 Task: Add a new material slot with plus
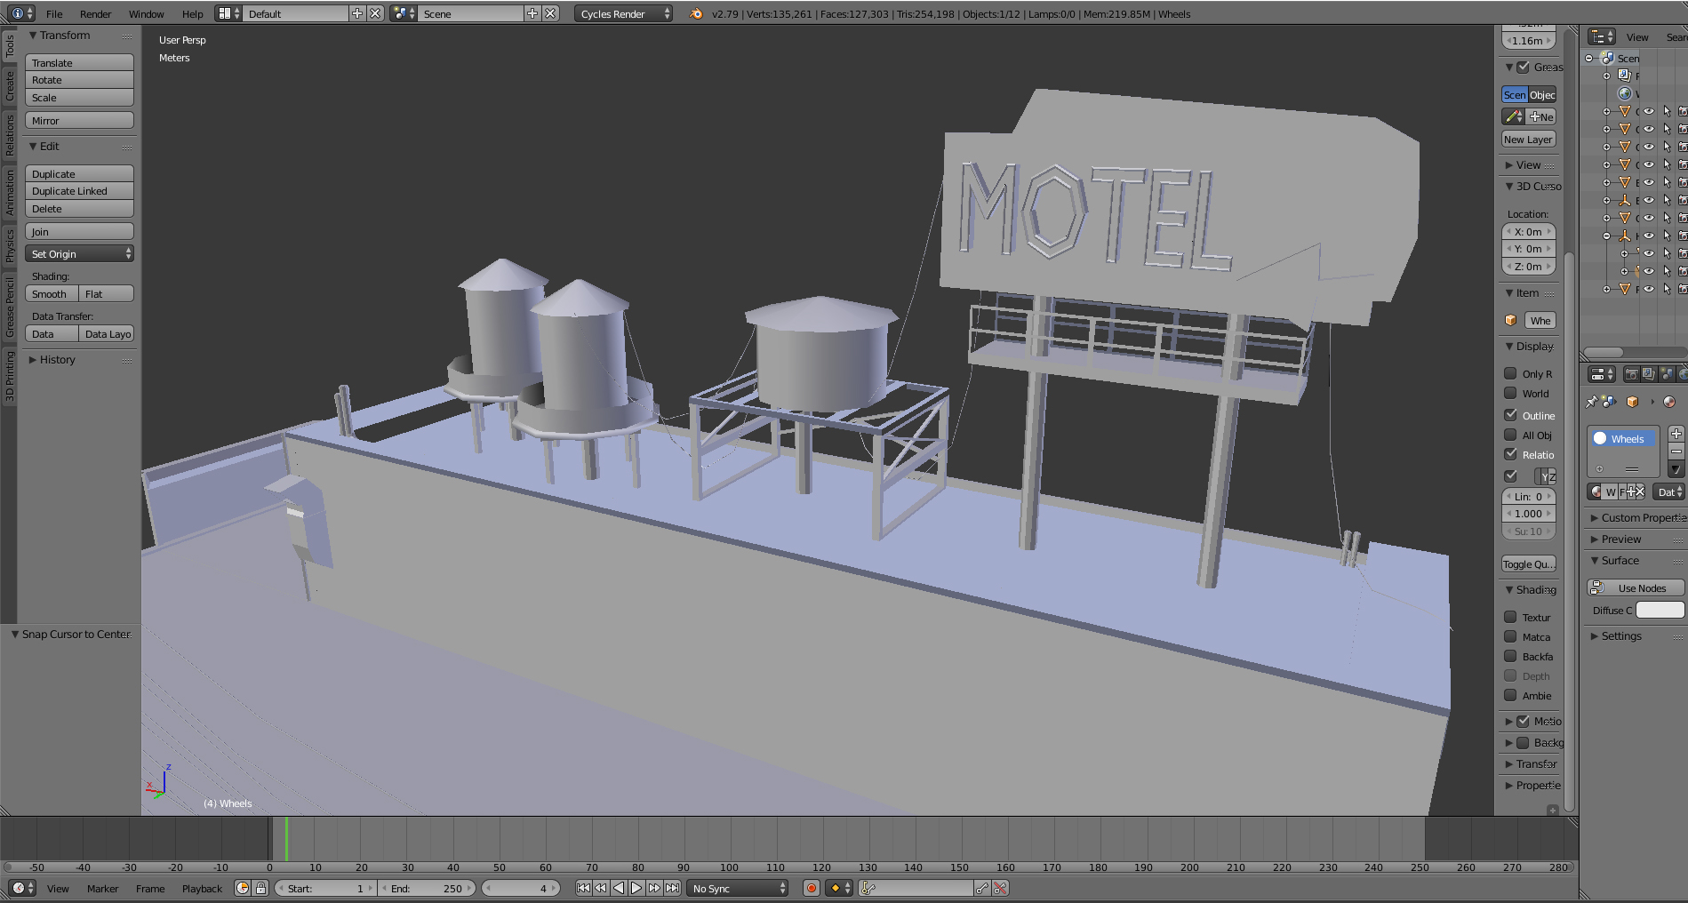1676,434
